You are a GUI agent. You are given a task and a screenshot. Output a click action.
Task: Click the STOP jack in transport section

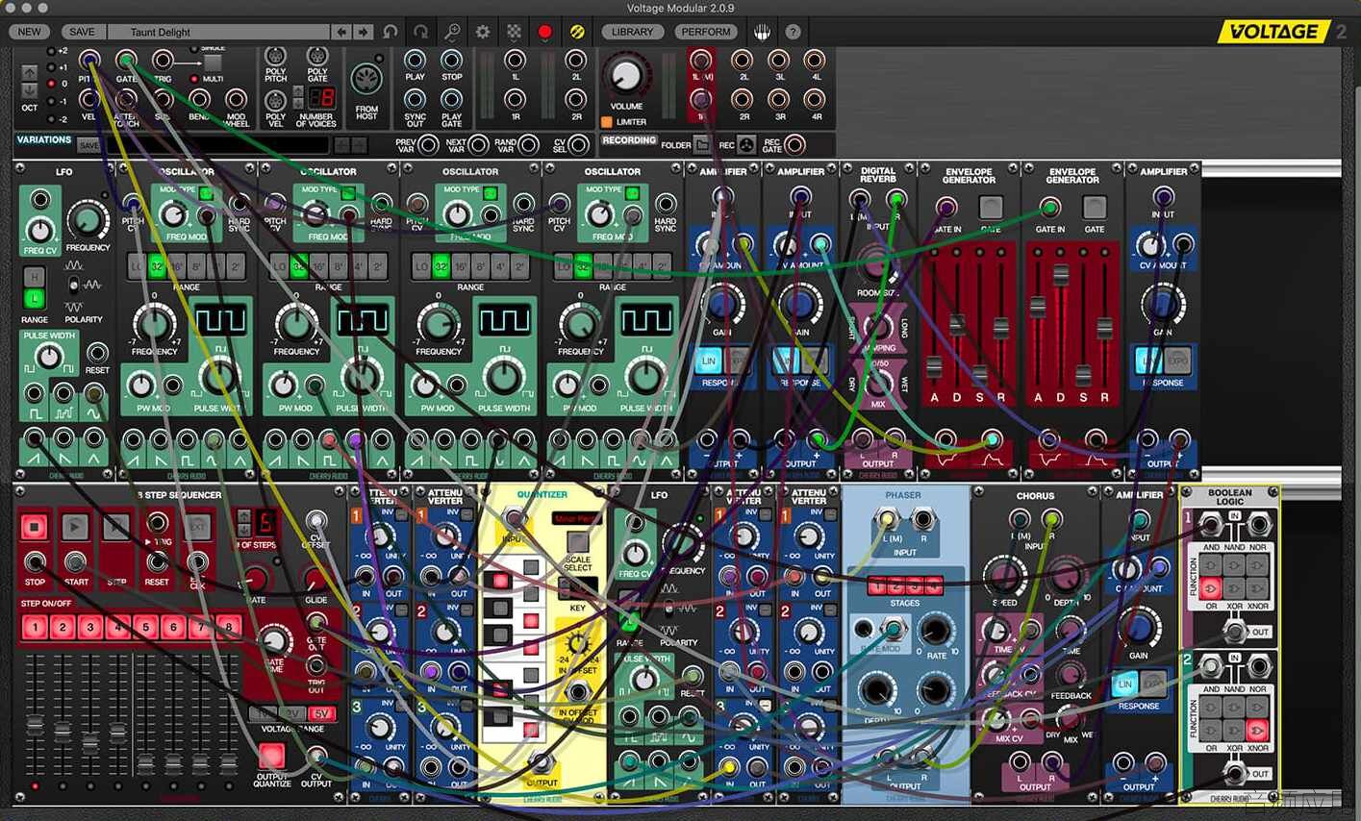[x=451, y=61]
